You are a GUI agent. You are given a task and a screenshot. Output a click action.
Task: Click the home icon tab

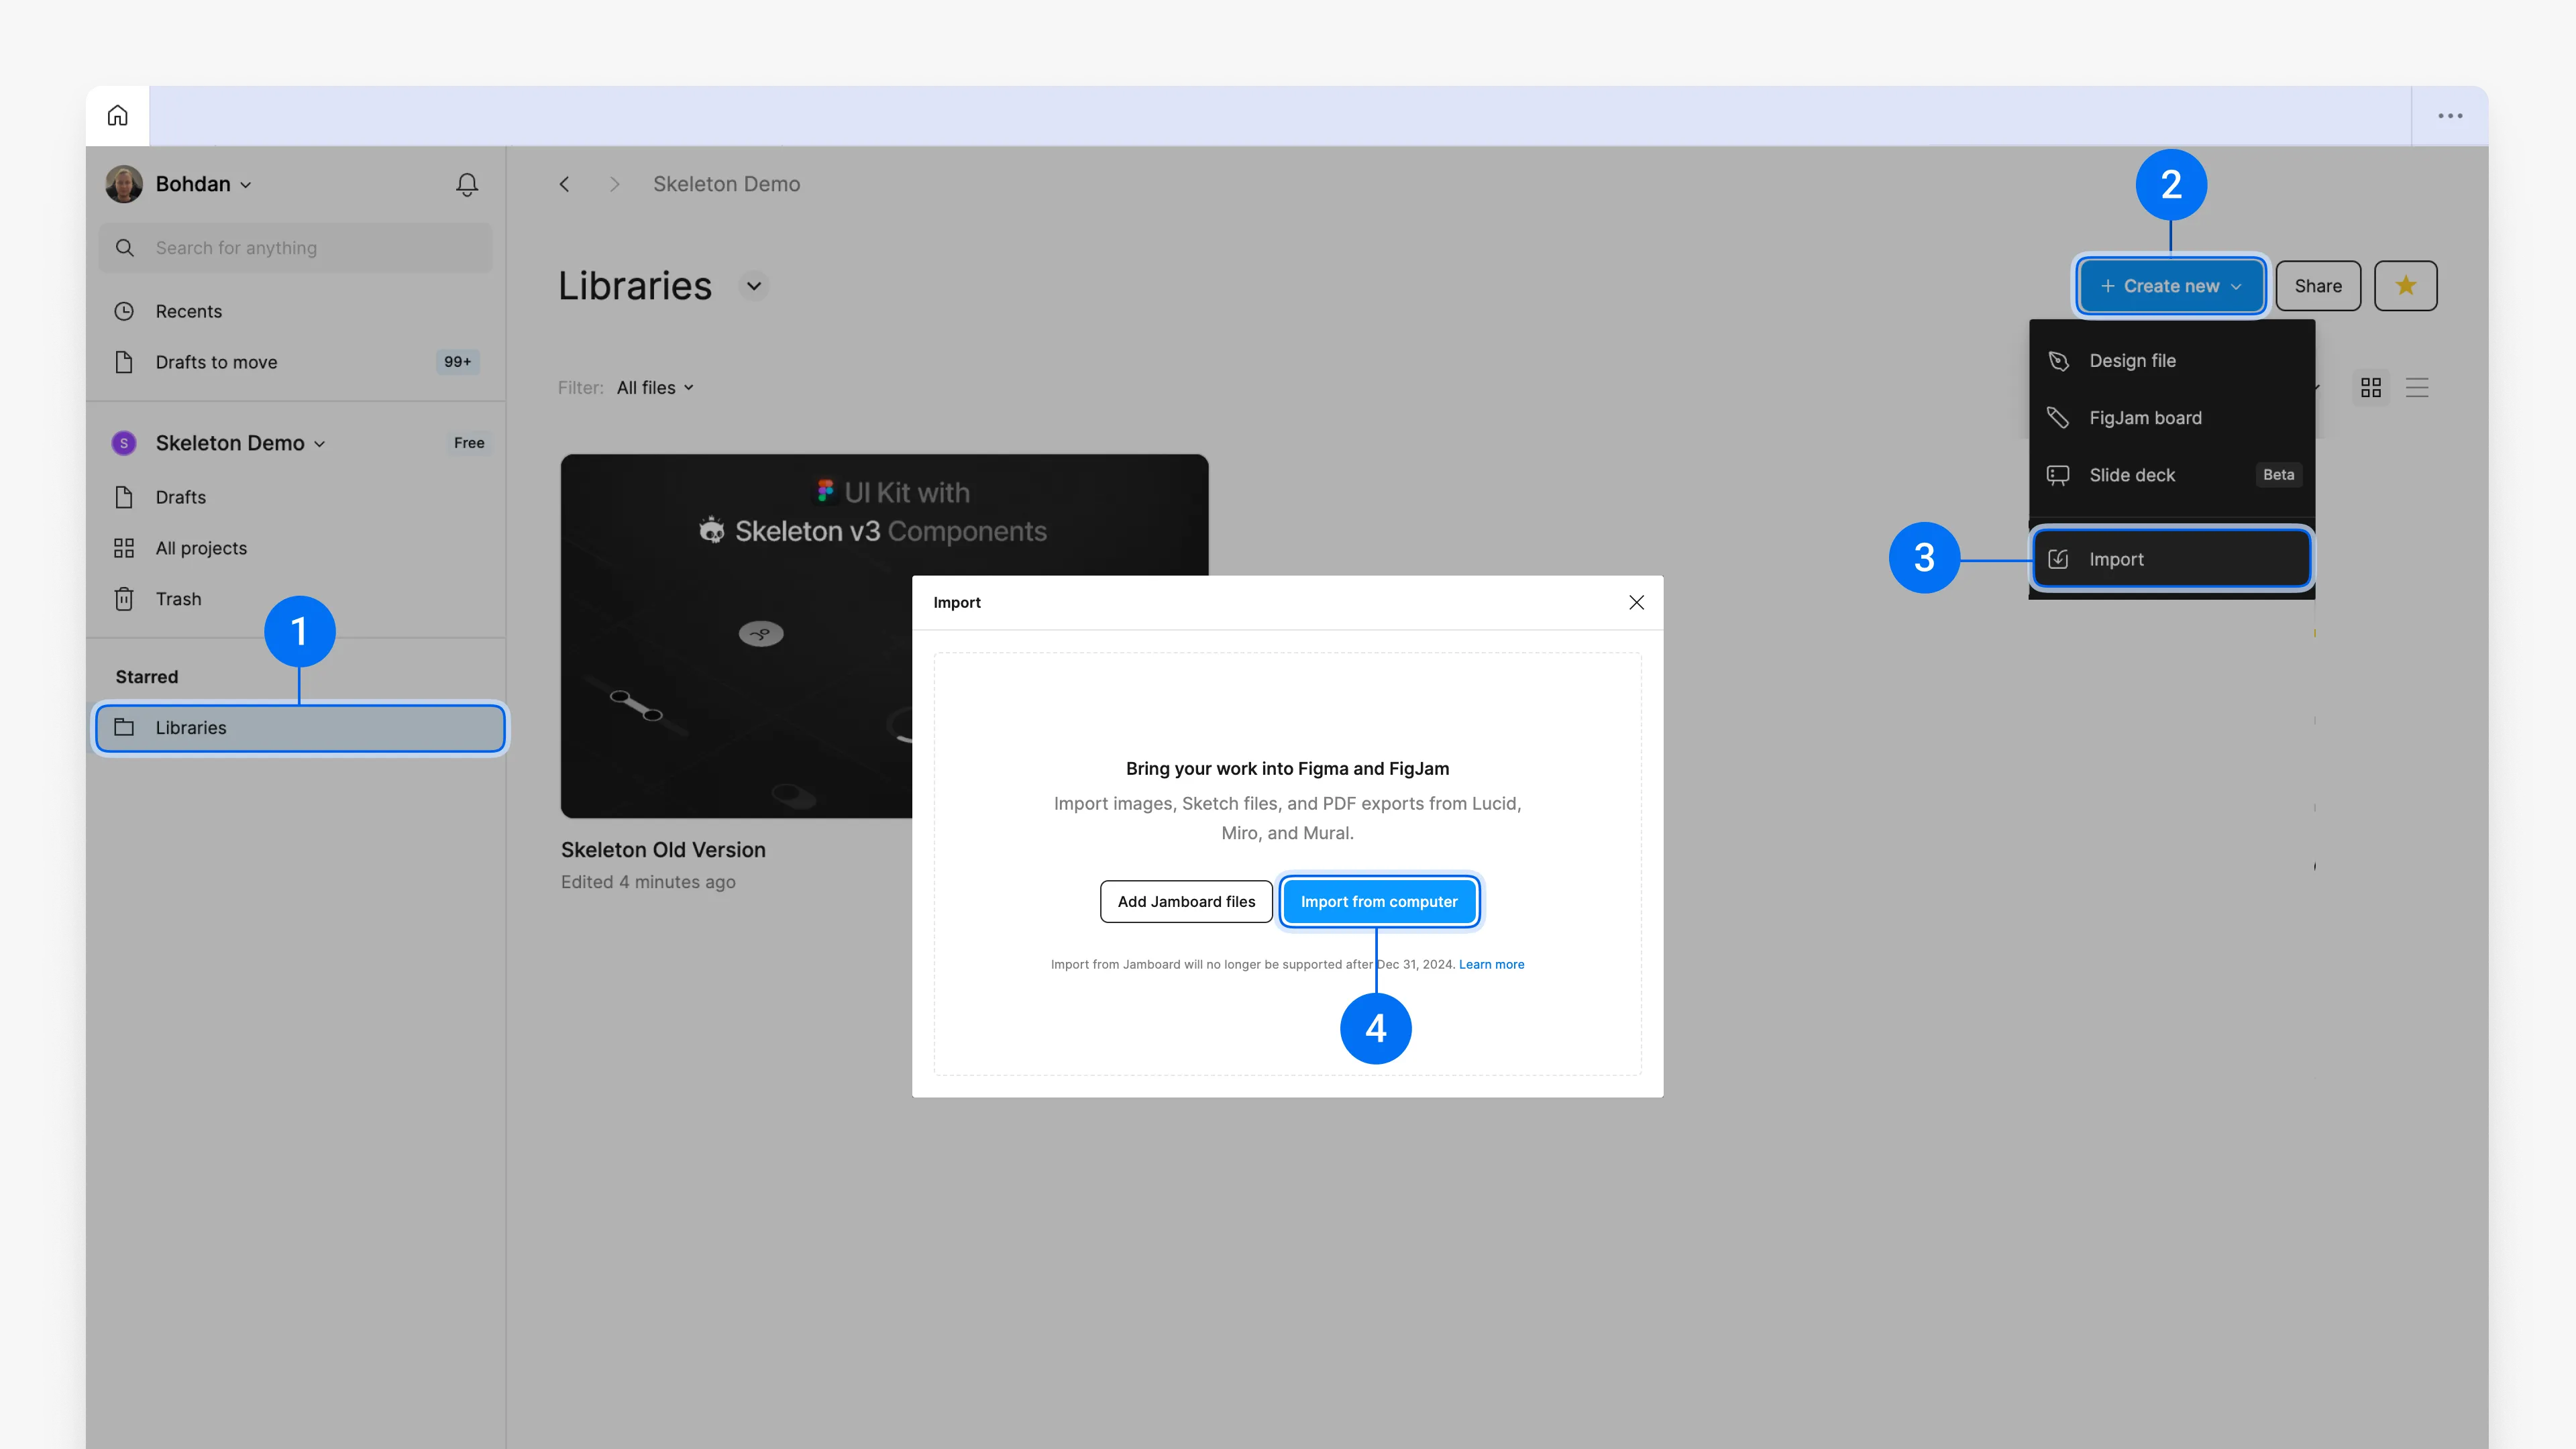tap(117, 116)
